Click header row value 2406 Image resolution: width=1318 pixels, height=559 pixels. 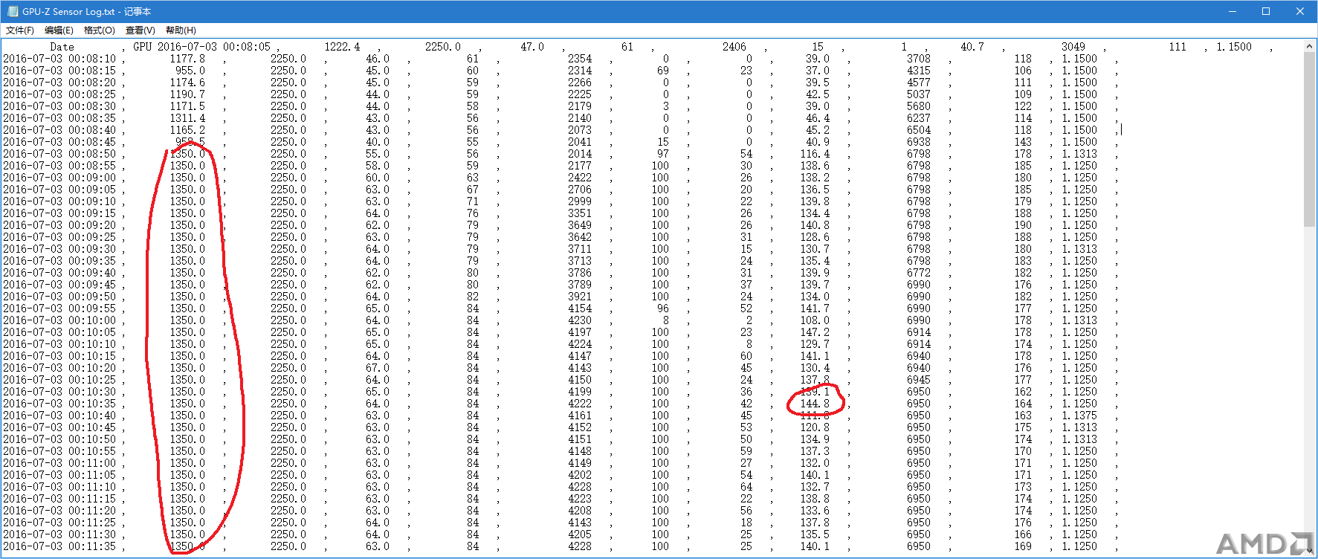[734, 47]
